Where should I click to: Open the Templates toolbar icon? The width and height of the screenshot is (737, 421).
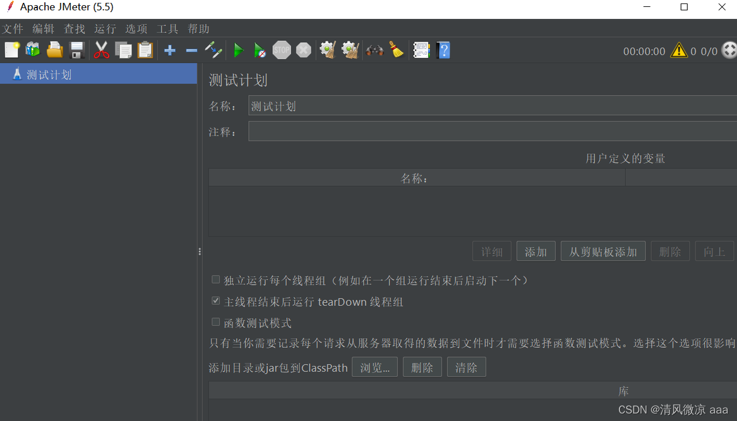point(33,50)
